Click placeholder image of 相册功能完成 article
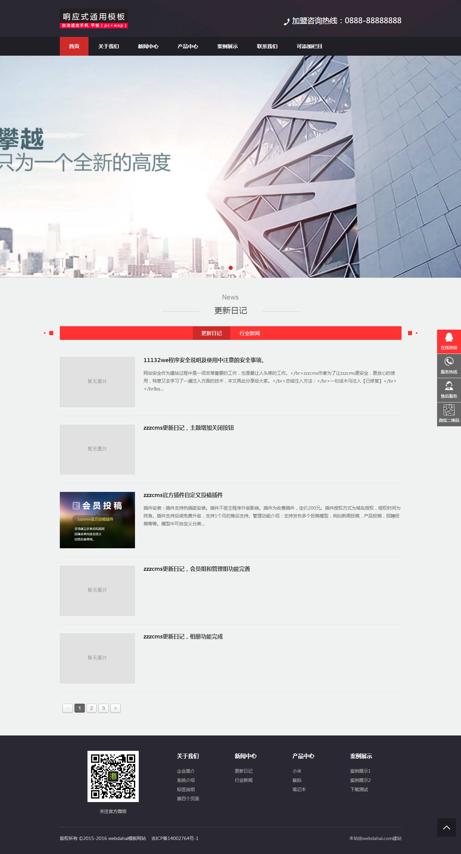Screen dimensions: 461x854 [97, 658]
